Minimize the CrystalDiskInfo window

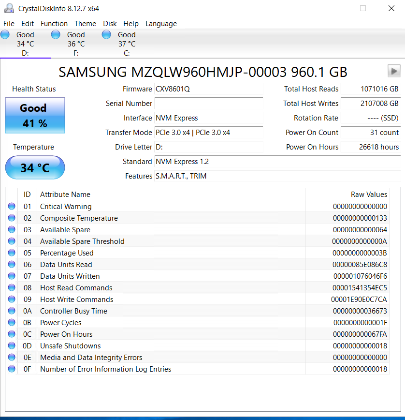tap(335, 8)
